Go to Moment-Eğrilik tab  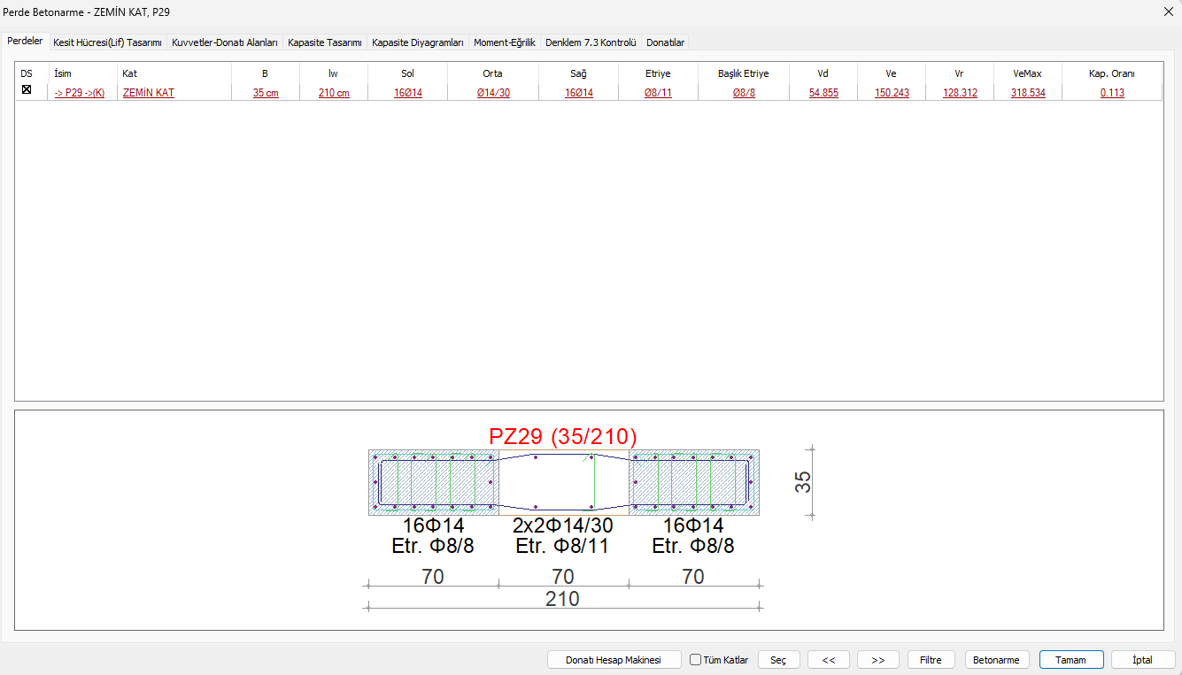505,42
